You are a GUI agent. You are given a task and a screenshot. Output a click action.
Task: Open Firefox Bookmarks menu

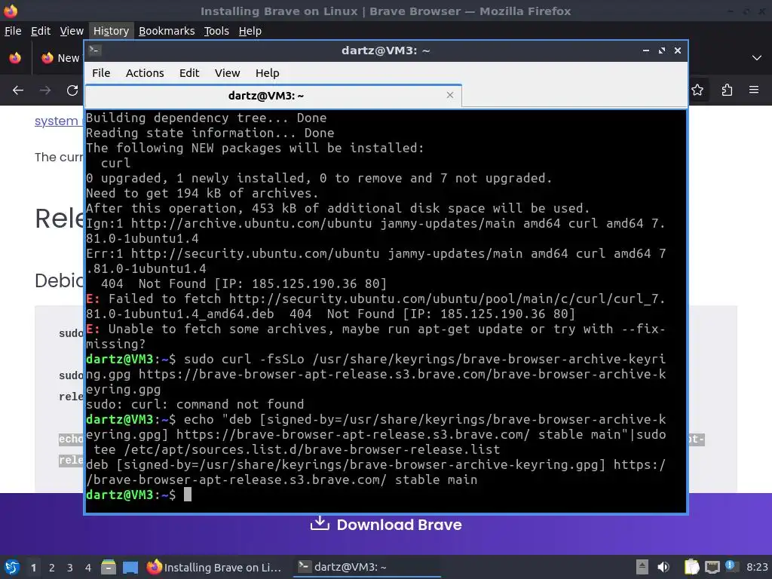click(x=167, y=31)
